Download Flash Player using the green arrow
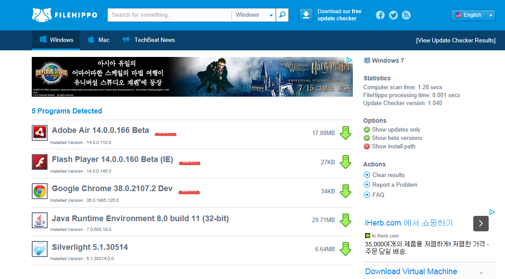 [x=346, y=162]
